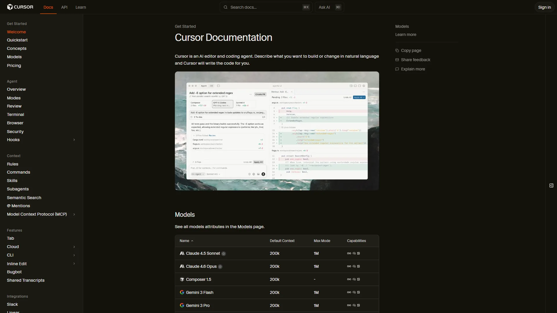
Task: Click the search magnifier icon
Action: tap(225, 7)
